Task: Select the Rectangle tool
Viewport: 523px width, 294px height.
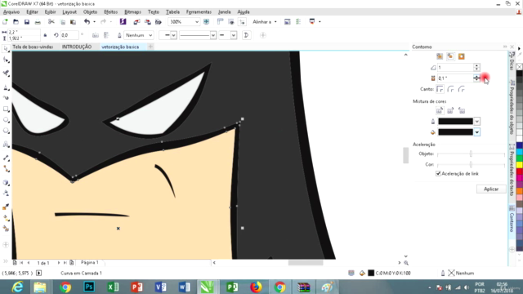Action: coord(6,109)
